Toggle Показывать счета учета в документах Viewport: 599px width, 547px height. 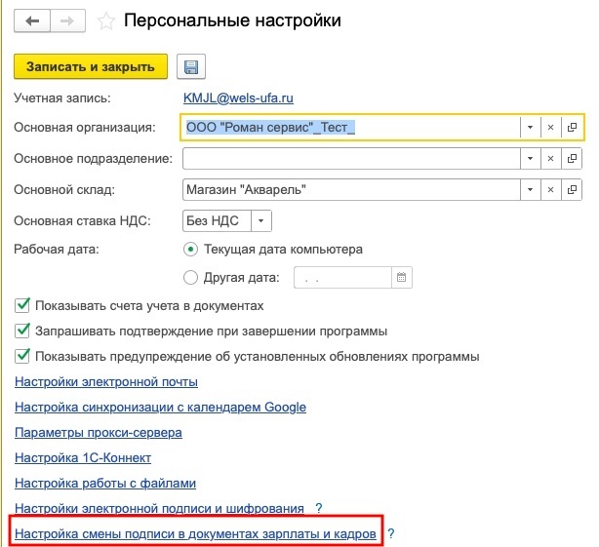pyautogui.click(x=22, y=305)
